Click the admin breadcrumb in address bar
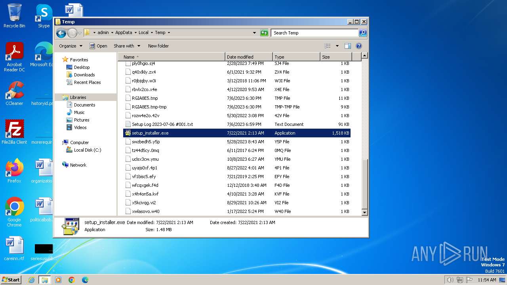Viewport: 507px width, 285px height. coord(103,33)
